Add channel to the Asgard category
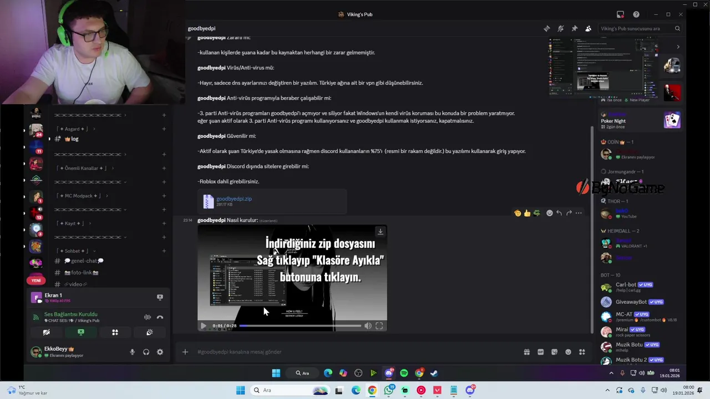The width and height of the screenshot is (710, 399). (x=164, y=129)
